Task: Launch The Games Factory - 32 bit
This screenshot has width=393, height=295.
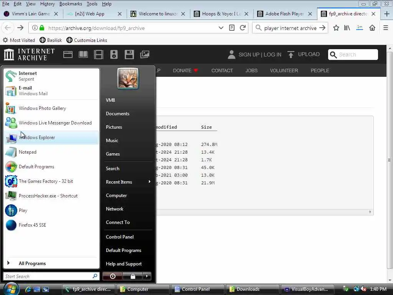Action: (x=51, y=181)
